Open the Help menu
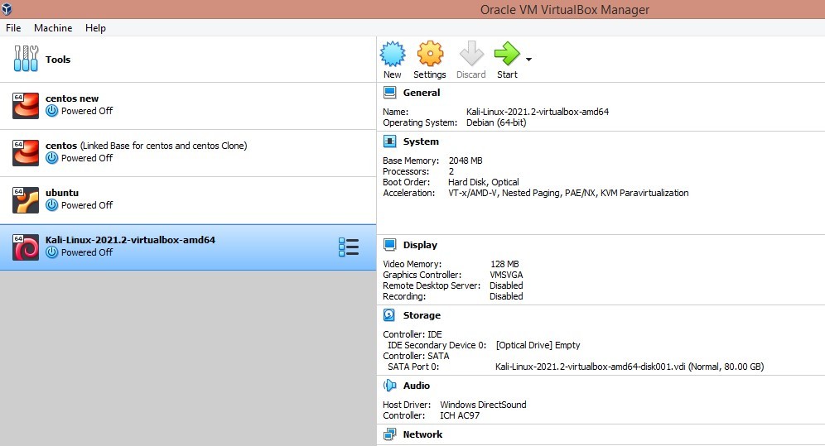 (96, 28)
